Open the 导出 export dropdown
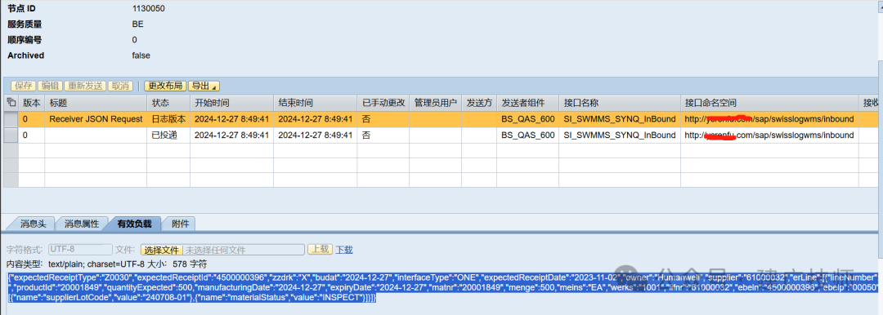Viewport: 883px width, 315px height. (x=204, y=86)
